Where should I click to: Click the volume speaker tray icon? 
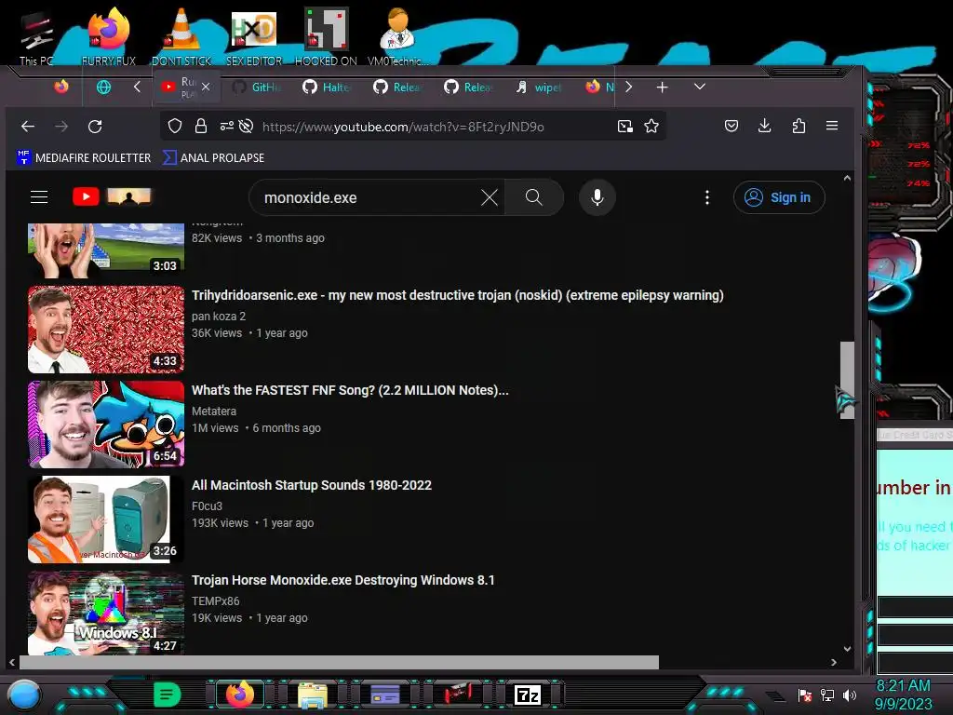[850, 695]
